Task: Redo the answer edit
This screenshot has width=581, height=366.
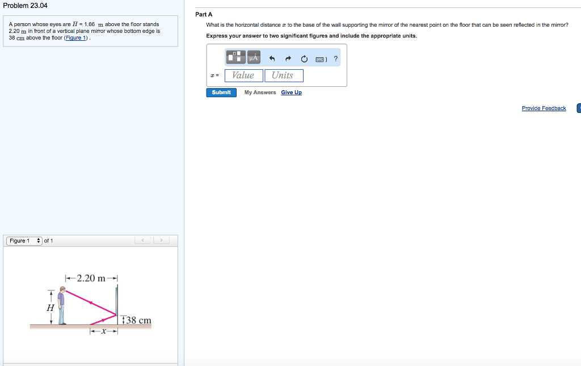Action: (287, 58)
